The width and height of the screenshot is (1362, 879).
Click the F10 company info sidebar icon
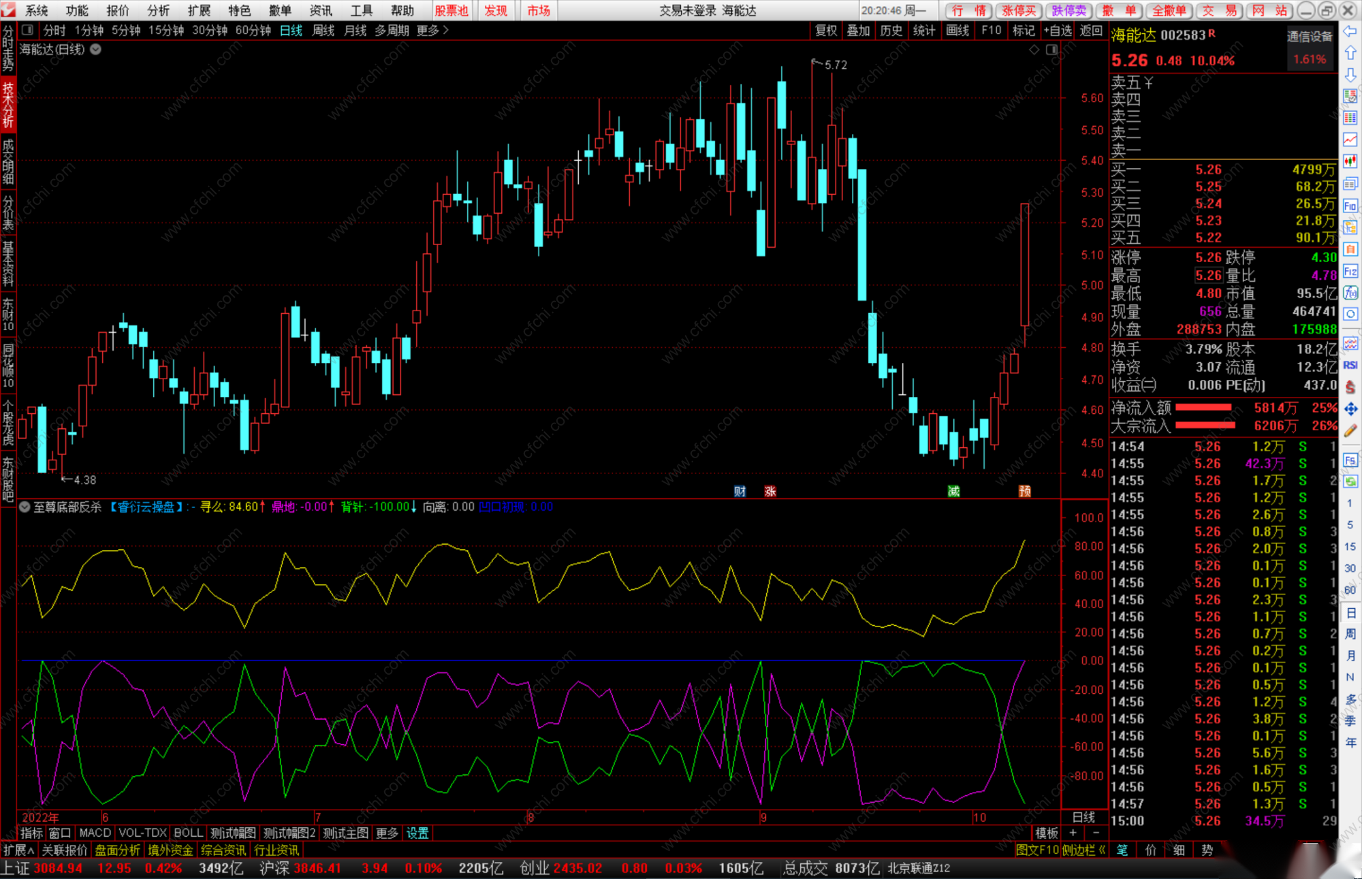pos(1350,206)
